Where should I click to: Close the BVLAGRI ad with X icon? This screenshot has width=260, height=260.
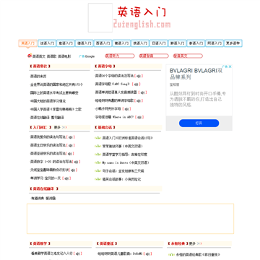pos(230,66)
